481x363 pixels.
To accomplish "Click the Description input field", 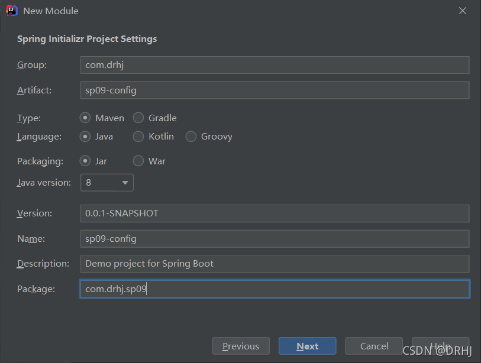I will (275, 264).
